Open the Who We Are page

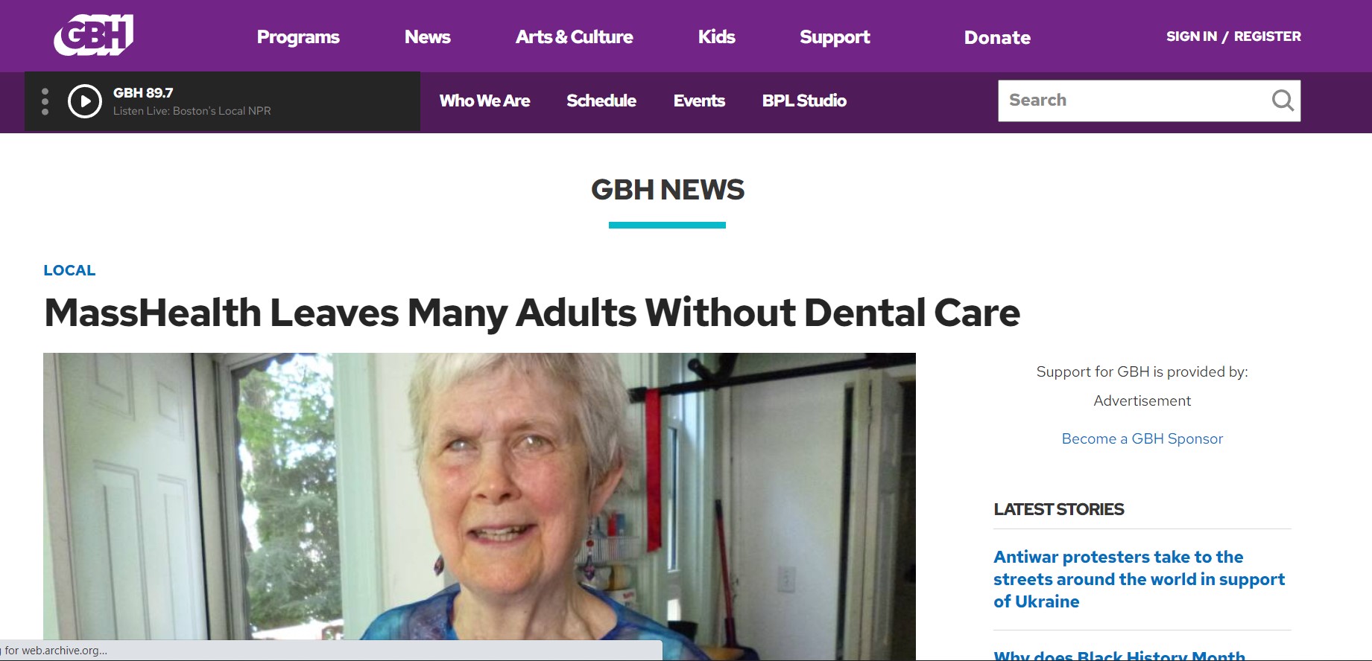484,100
